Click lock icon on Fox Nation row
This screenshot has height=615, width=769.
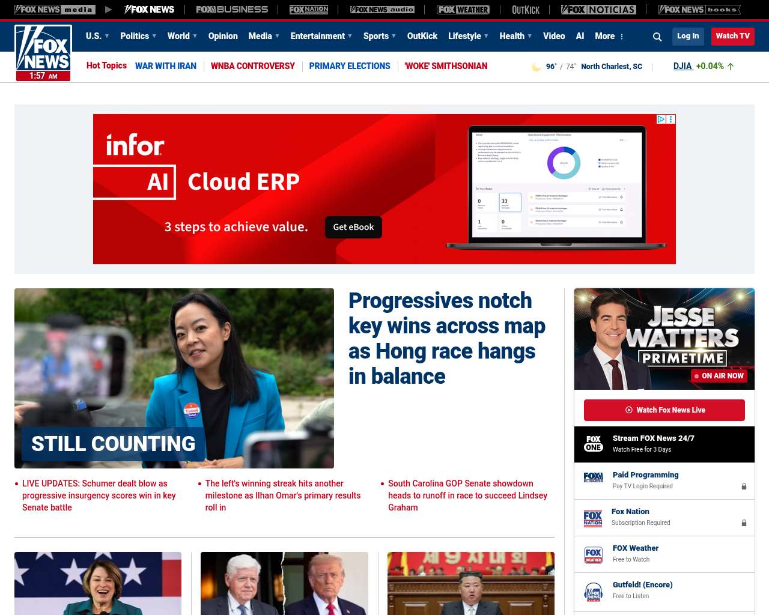[744, 523]
